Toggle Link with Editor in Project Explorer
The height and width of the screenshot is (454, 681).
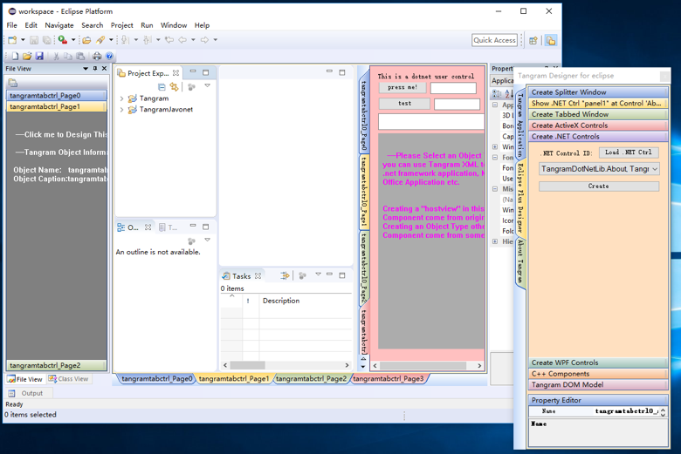[174, 87]
